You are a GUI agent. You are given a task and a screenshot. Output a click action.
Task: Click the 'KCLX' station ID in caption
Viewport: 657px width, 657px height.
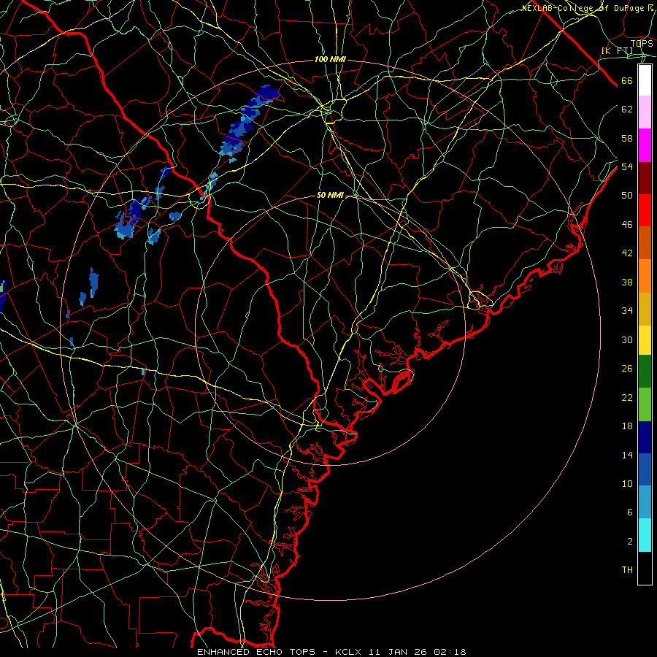[x=348, y=652]
